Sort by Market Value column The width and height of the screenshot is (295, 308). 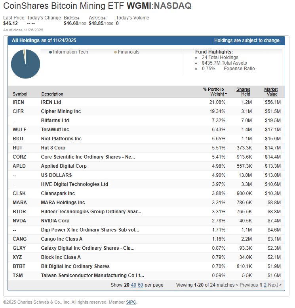tap(271, 92)
